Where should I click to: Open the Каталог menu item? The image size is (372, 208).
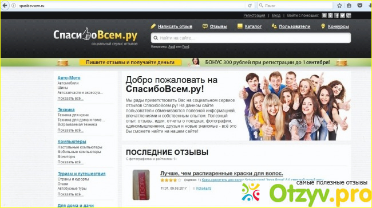coord(253,26)
